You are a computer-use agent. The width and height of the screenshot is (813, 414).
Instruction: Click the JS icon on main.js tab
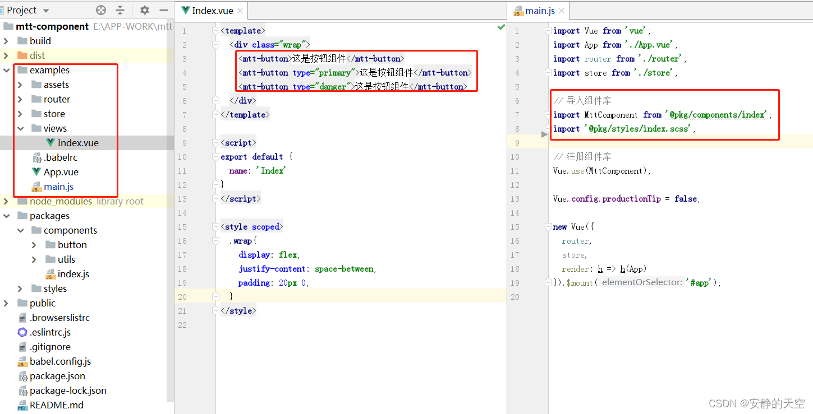tap(518, 11)
